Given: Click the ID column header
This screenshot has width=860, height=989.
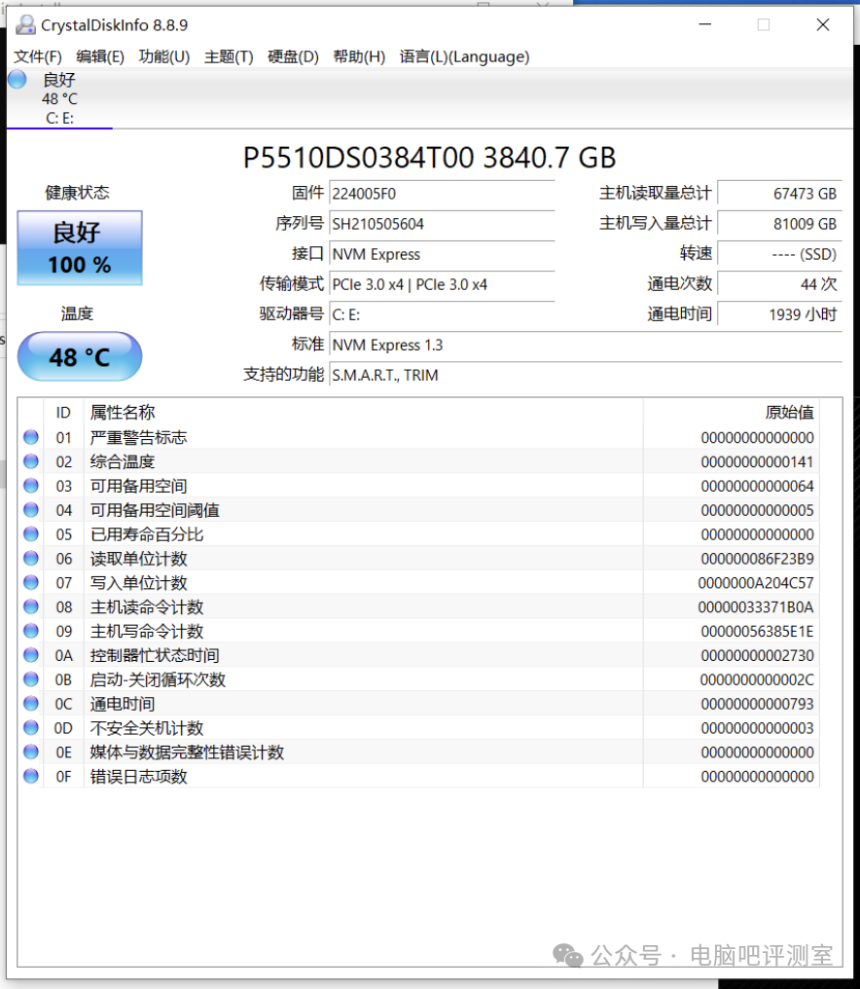Looking at the screenshot, I should tap(63, 413).
